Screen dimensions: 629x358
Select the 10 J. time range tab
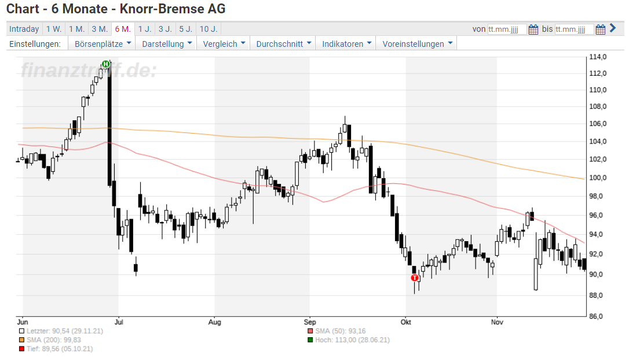(208, 29)
